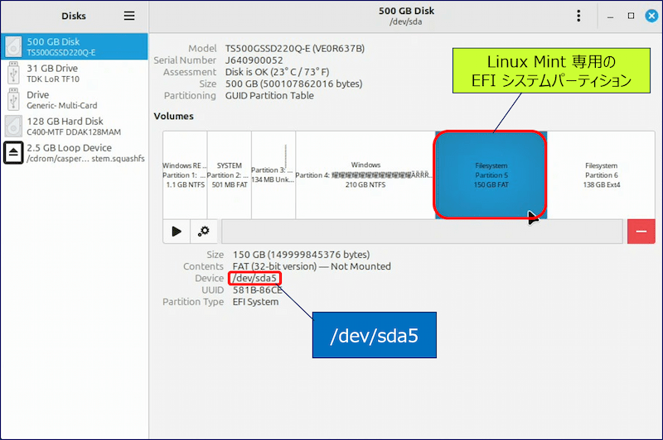The height and width of the screenshot is (440, 663).
Task: Click the device path /dev/sda5 value
Action: pyautogui.click(x=254, y=279)
